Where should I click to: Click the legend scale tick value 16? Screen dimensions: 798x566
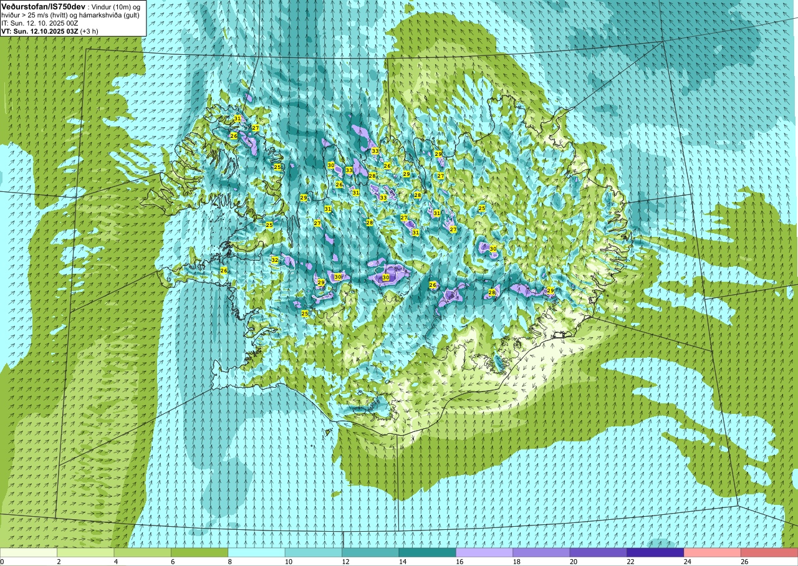click(459, 562)
